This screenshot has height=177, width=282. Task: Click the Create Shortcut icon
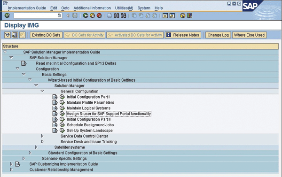pos(172,16)
